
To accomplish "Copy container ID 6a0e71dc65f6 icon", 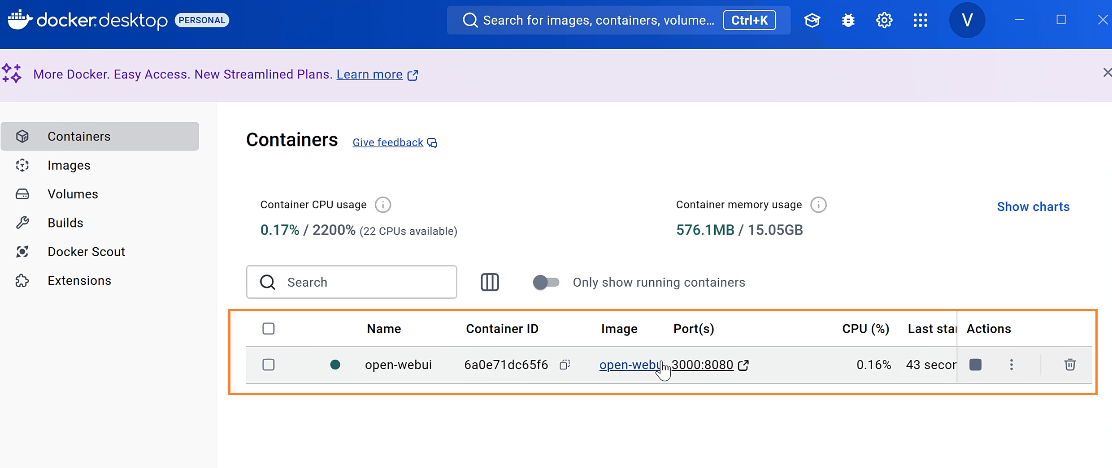I will pyautogui.click(x=565, y=365).
